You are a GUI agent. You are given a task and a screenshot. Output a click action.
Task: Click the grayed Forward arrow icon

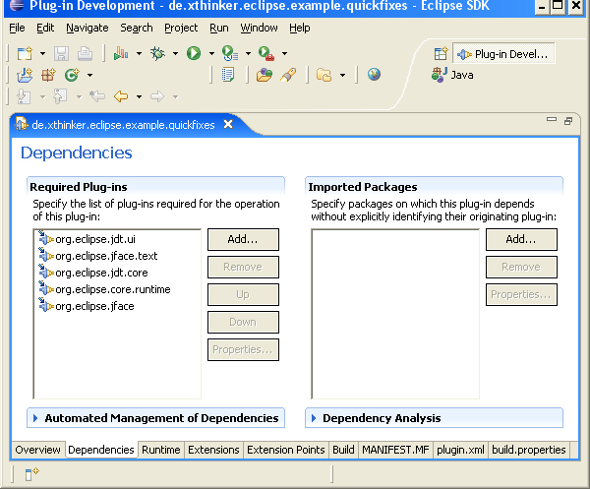click(157, 96)
